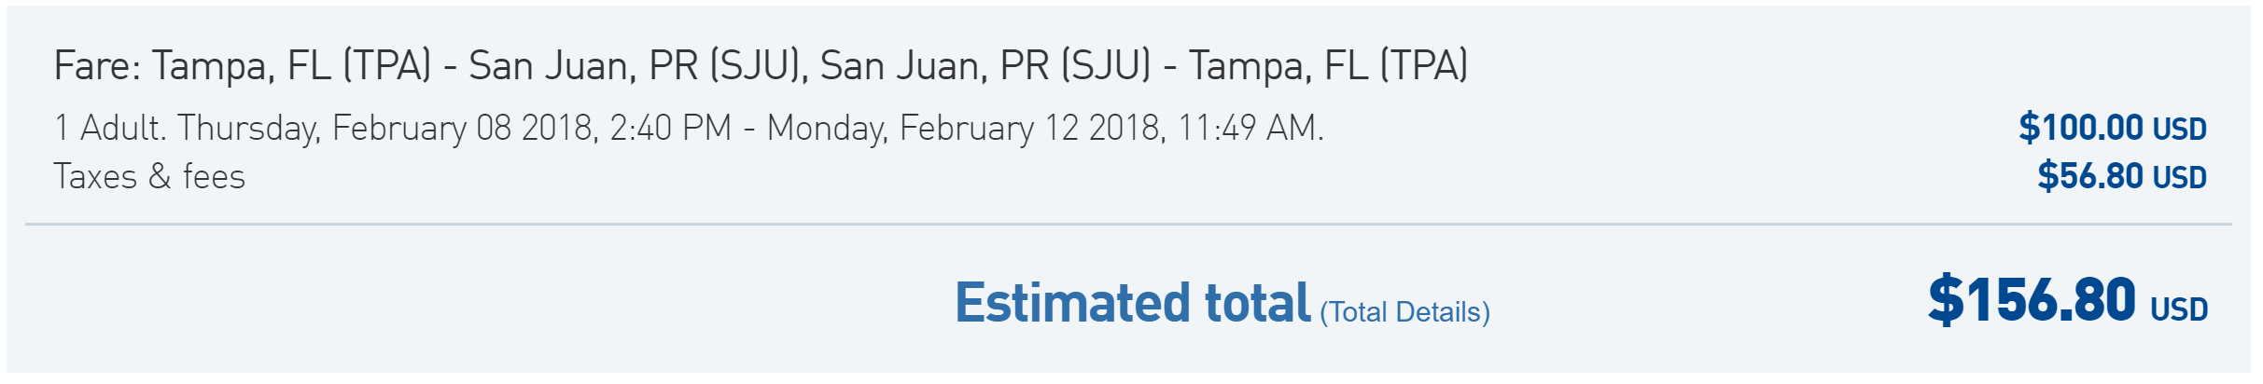Select the 1 Adult passenger text
Image resolution: width=2263 pixels, height=384 pixels.
point(110,128)
